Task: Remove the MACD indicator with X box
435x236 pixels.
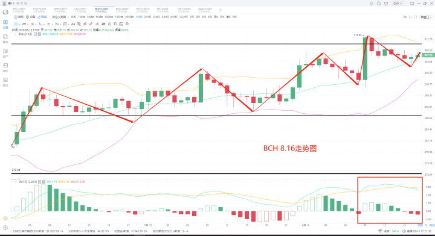Action: coord(44,182)
